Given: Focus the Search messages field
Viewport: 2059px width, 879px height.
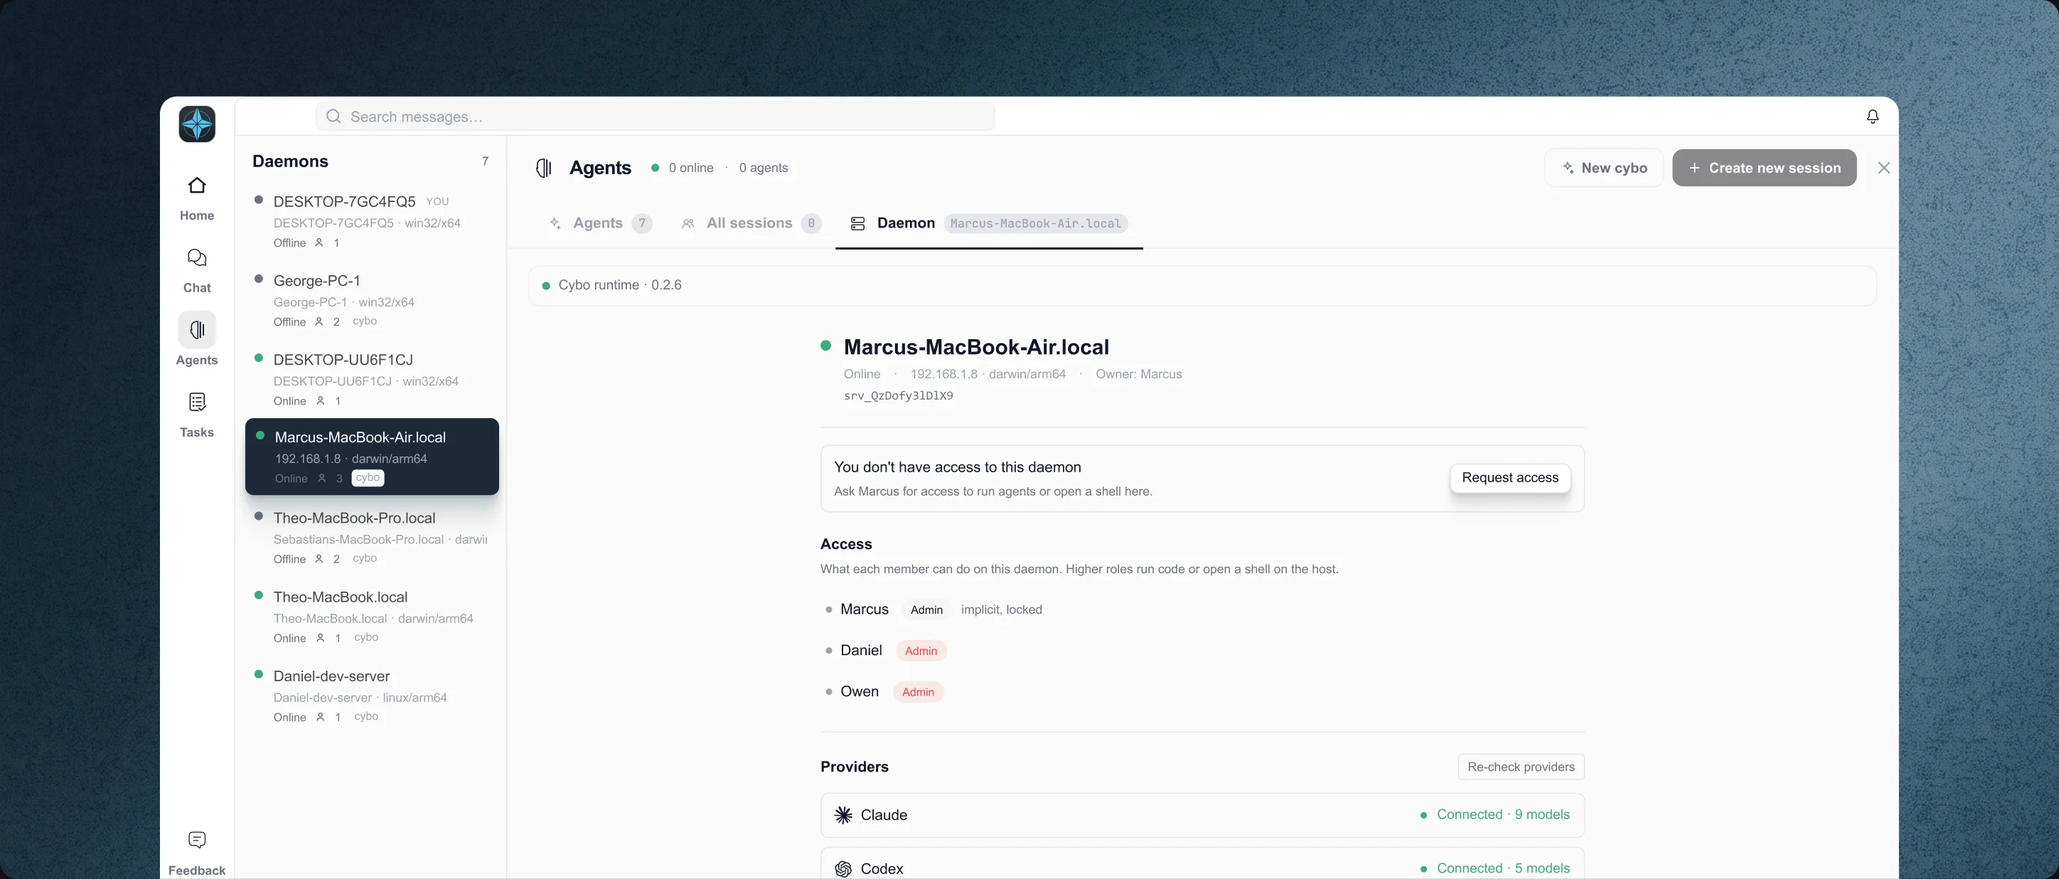Looking at the screenshot, I should pos(655,117).
